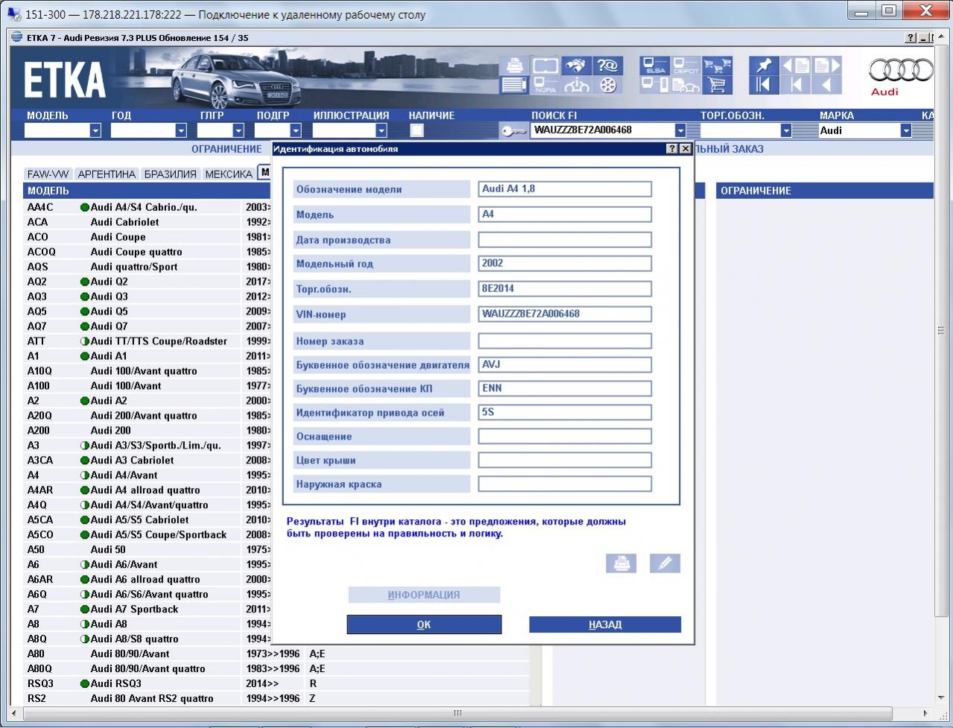
Task: Click the plain left triangle back icon
Action: tap(826, 85)
